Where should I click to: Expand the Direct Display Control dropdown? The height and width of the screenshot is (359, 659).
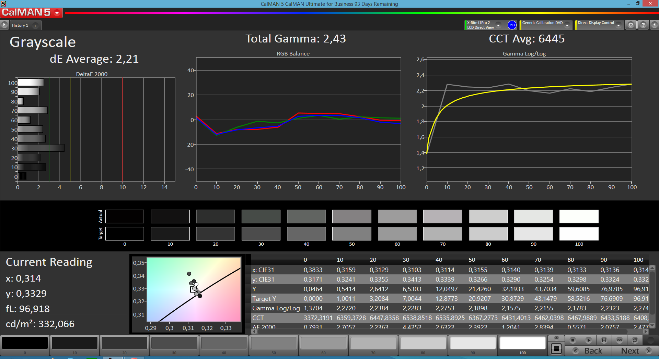(618, 25)
